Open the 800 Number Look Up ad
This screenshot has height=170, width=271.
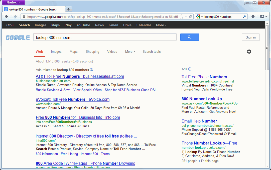pyautogui.click(x=202, y=99)
